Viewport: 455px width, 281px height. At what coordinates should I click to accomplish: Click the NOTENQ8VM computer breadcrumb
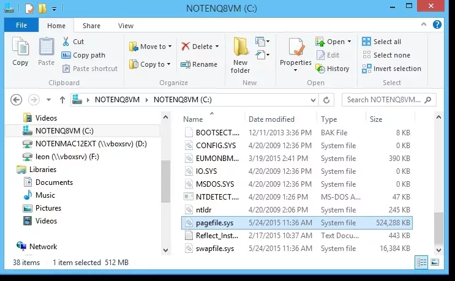coord(117,99)
